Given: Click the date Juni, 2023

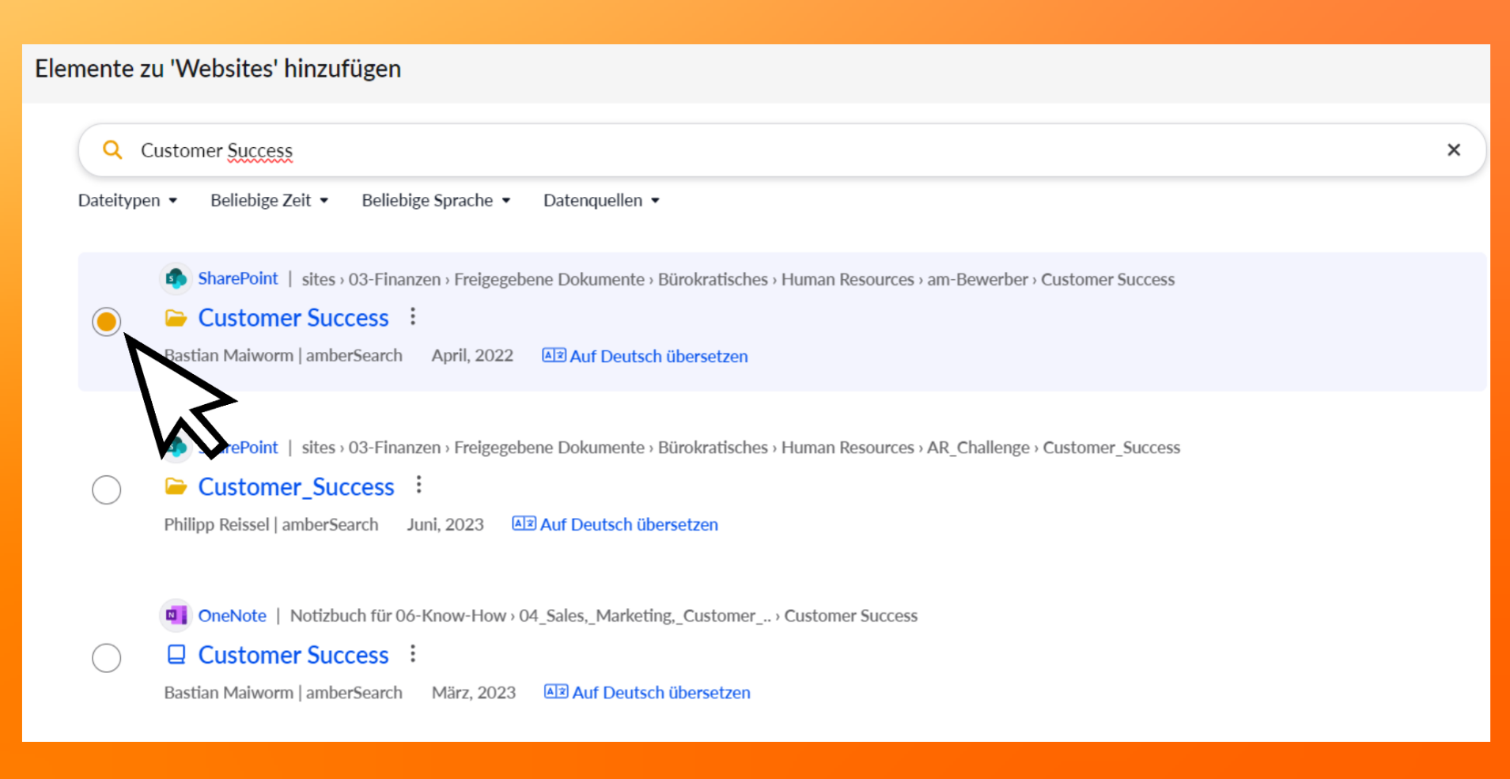Looking at the screenshot, I should [x=445, y=524].
